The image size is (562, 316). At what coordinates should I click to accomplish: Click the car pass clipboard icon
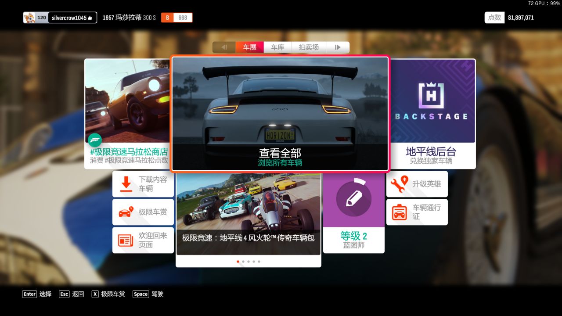tap(400, 212)
